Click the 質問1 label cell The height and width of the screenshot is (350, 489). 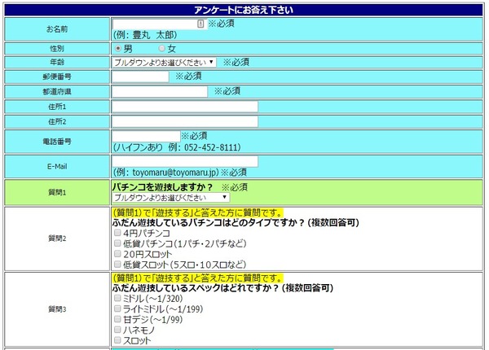coord(57,192)
